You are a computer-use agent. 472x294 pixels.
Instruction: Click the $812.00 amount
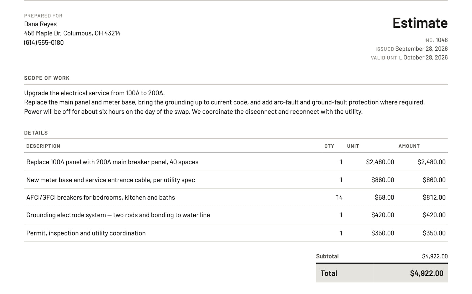(x=434, y=197)
